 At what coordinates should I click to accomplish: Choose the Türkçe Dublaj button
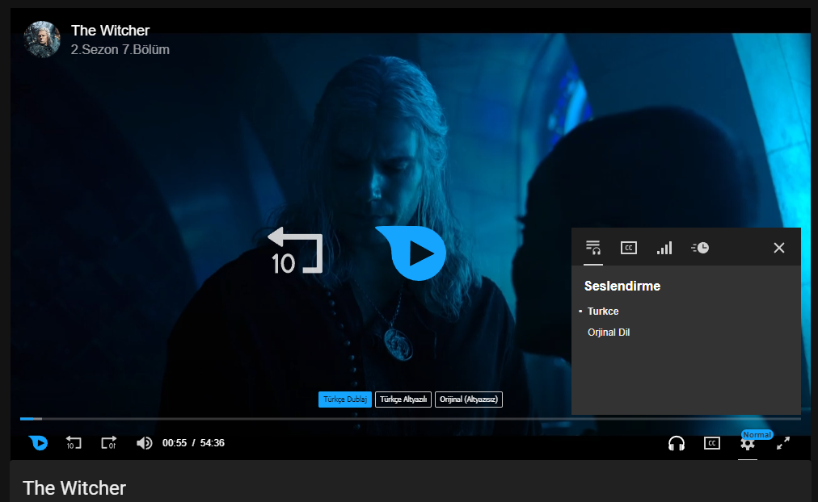point(345,400)
